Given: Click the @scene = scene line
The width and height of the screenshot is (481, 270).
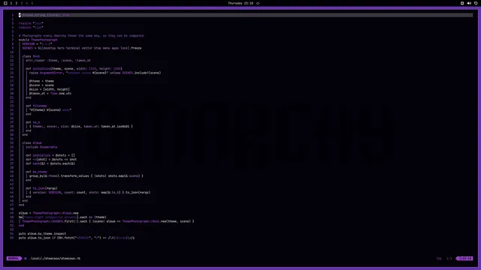Looking at the screenshot, I should pos(41,85).
